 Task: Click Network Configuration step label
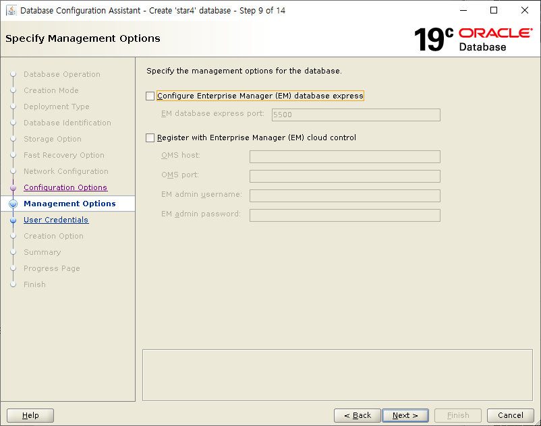[x=66, y=171]
